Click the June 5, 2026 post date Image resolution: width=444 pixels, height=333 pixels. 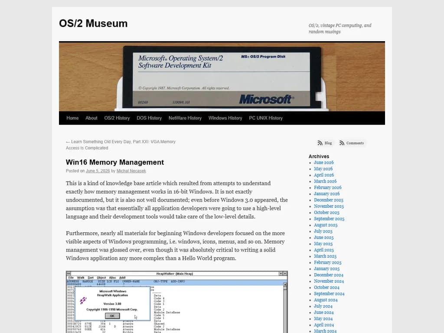point(98,171)
